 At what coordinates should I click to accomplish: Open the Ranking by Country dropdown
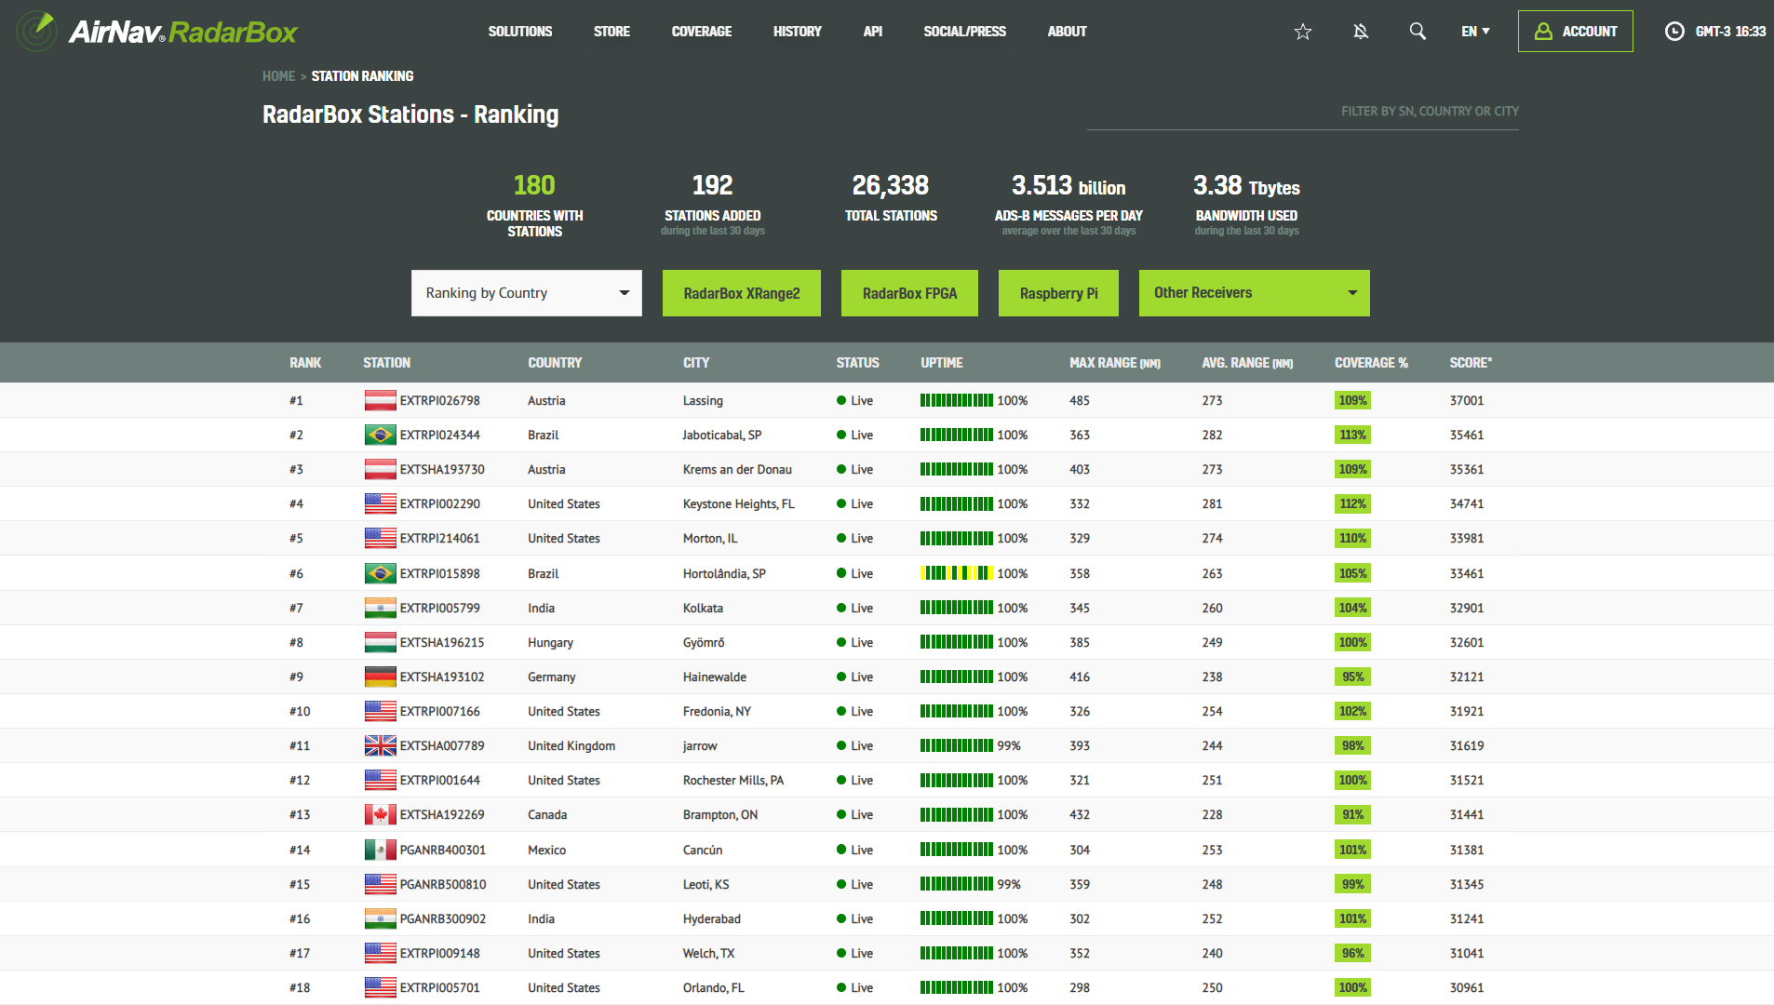[527, 293]
